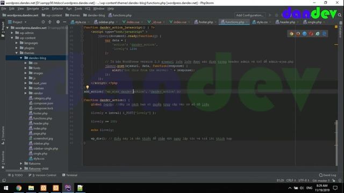The height and width of the screenshot is (193, 344).
Task: Open Windows notification center icon
Action: point(335,188)
